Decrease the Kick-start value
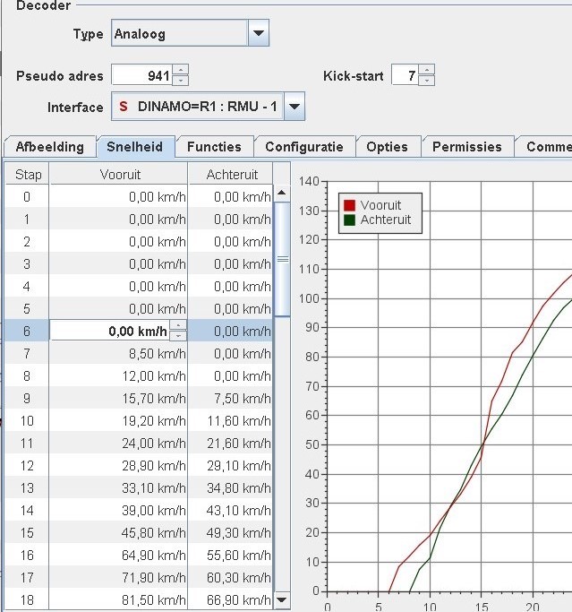 click(427, 80)
